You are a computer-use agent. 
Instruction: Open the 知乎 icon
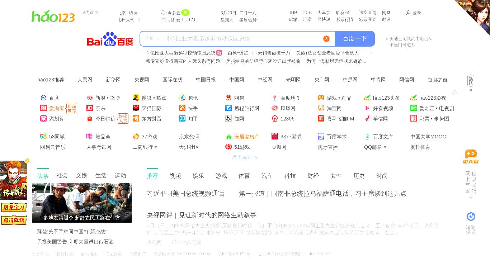tap(182, 119)
